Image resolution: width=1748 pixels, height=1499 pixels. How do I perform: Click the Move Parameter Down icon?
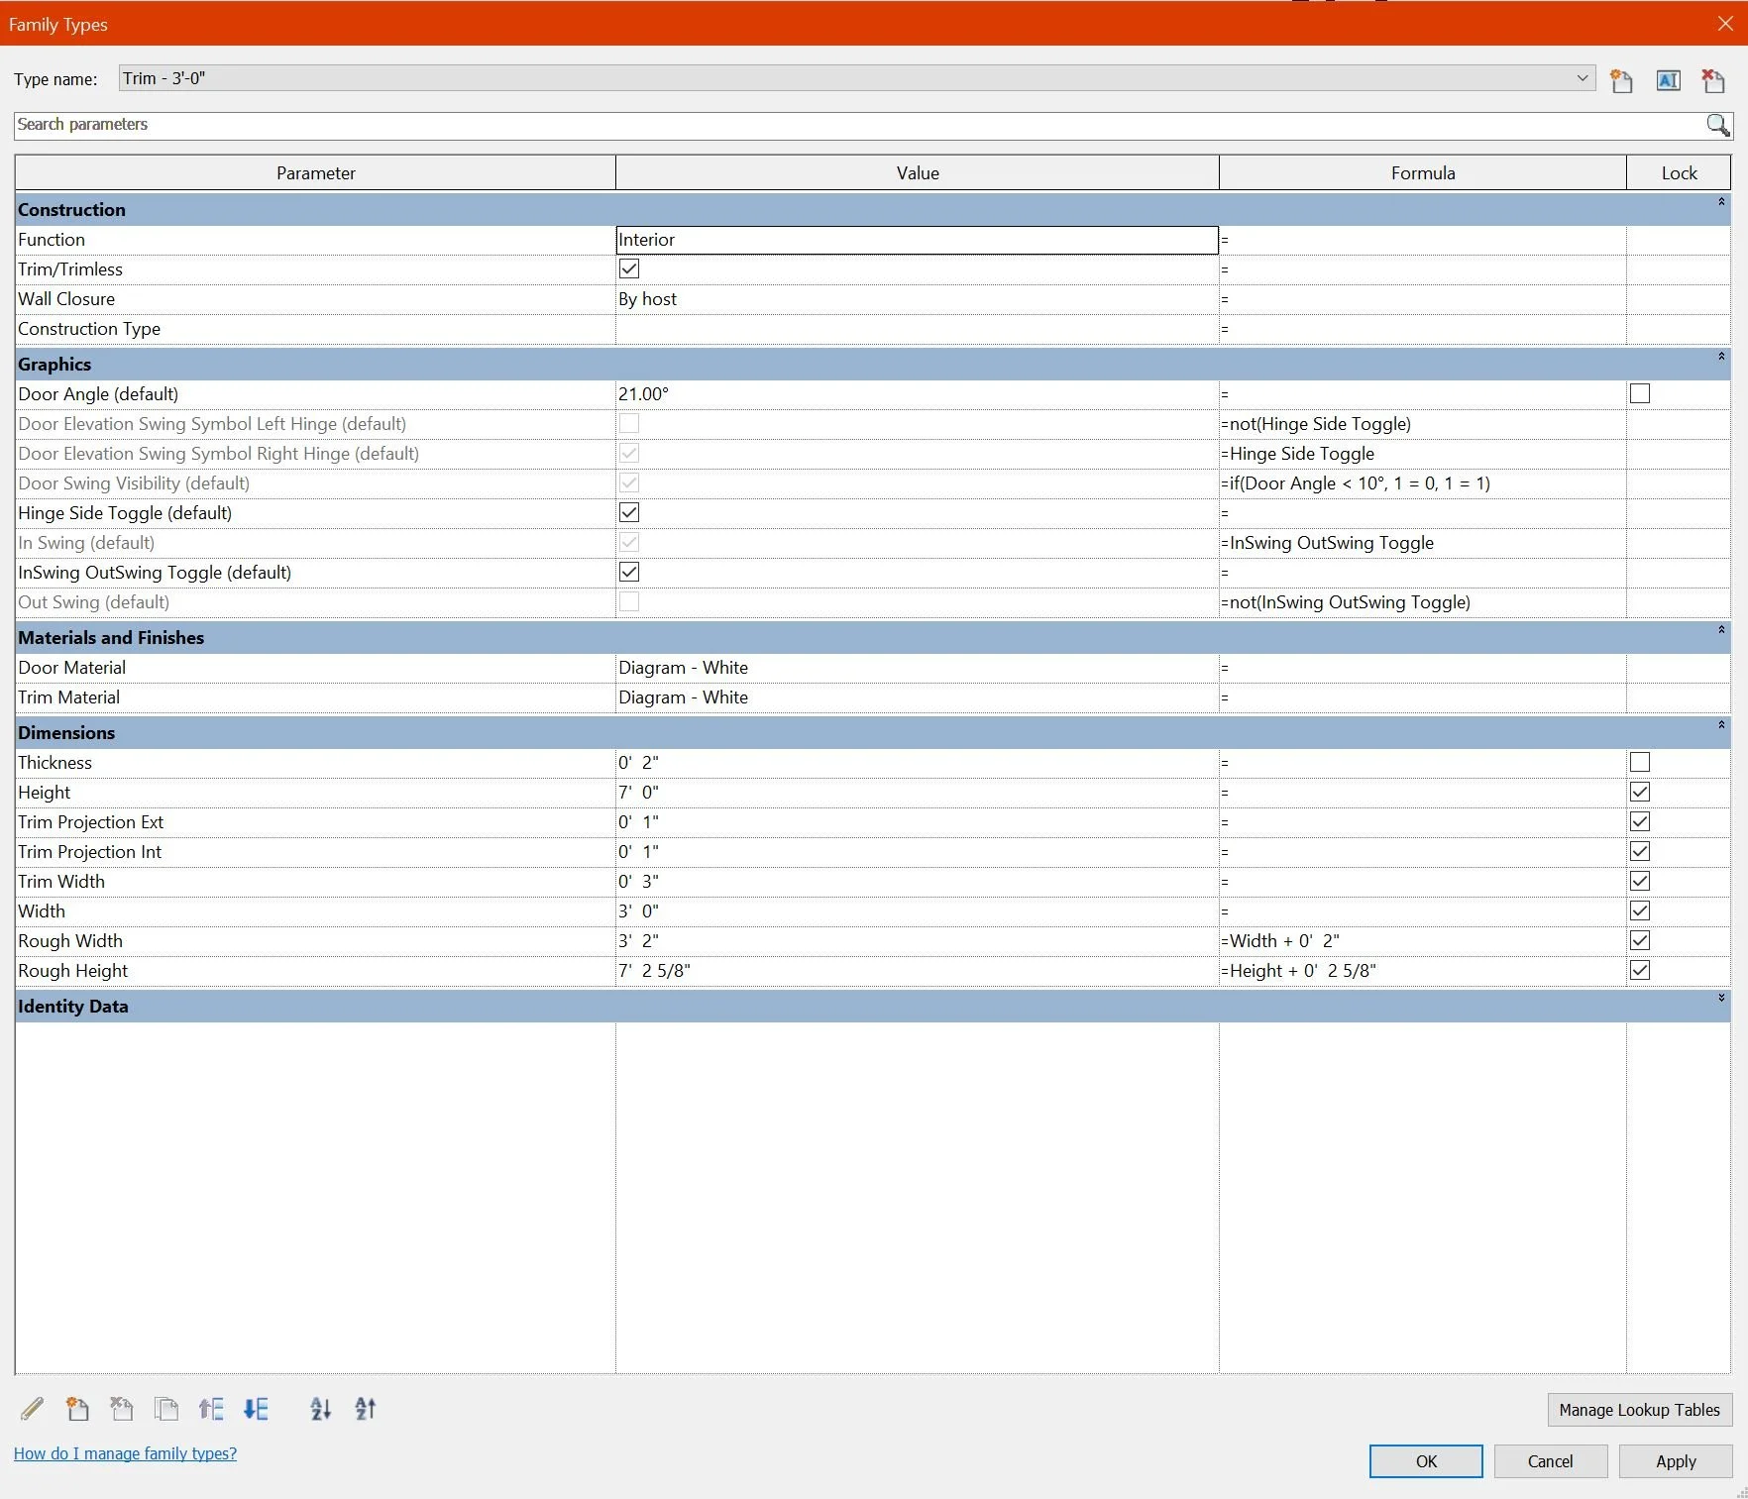point(256,1409)
